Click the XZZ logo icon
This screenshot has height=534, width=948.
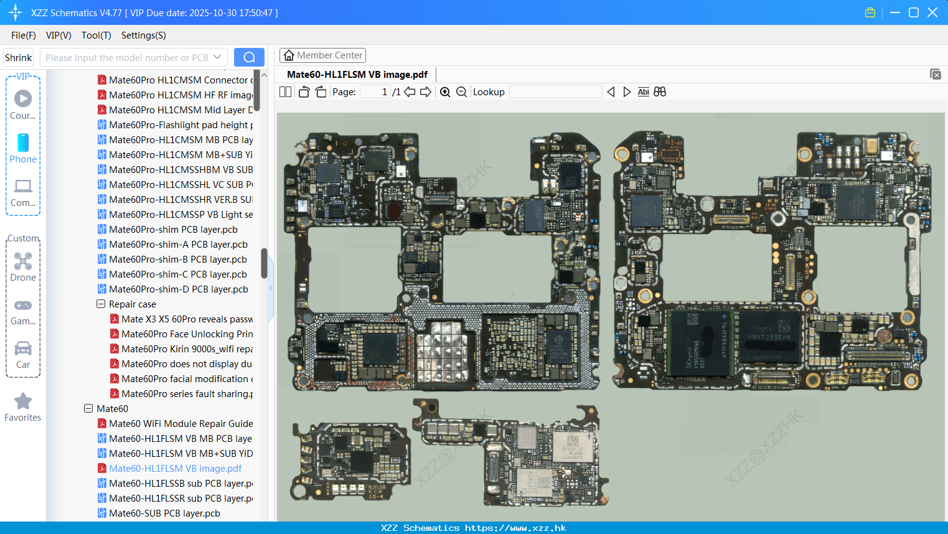tap(16, 12)
